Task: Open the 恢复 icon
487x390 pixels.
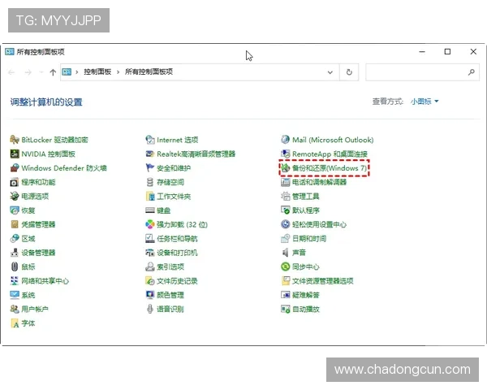Action: [15, 210]
